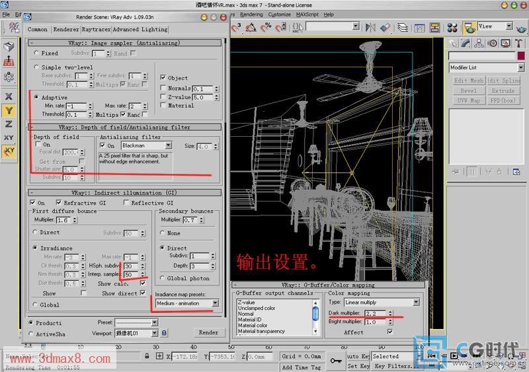The height and width of the screenshot is (372, 529).
Task: Open Edit Named Selection Sets icon
Action: tap(298, 27)
